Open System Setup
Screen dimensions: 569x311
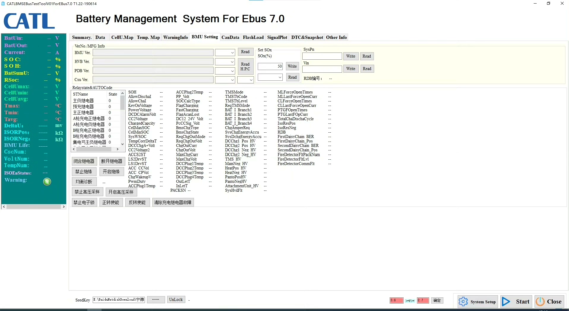point(478,302)
